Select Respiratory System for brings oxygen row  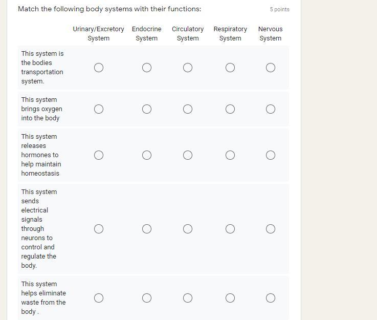[230, 109]
